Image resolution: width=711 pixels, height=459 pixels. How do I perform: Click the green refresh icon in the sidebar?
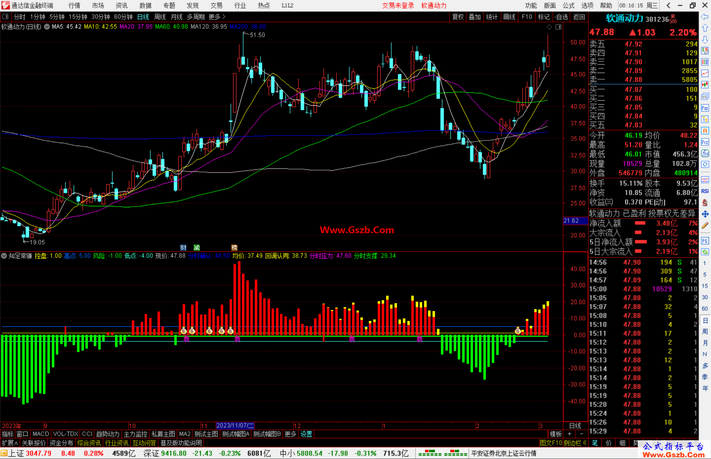coord(705,252)
